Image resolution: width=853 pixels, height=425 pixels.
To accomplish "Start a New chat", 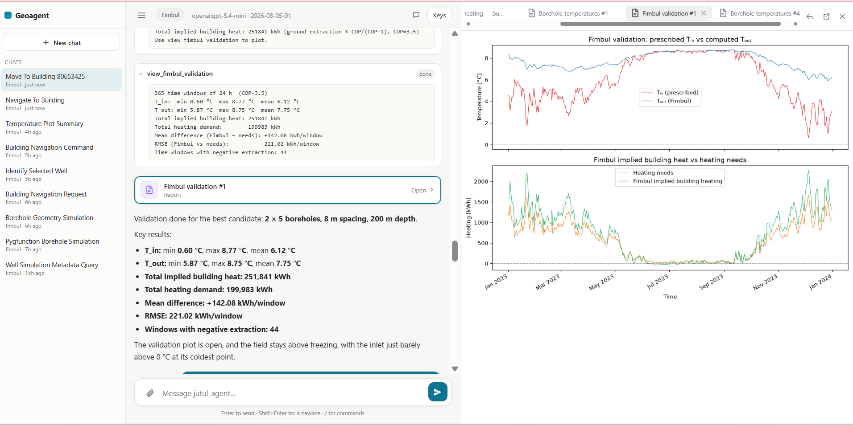I will coord(62,43).
